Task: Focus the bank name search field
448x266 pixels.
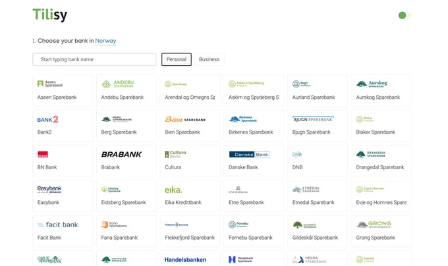Action: 94,59
